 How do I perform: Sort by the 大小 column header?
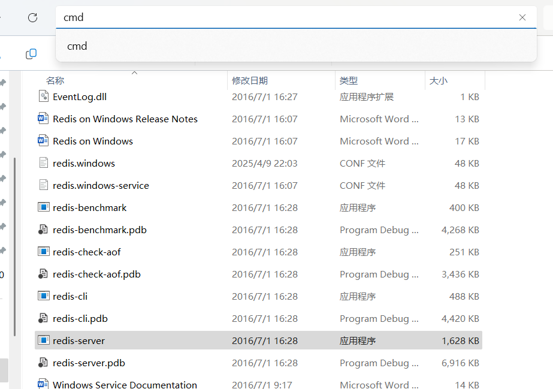tap(439, 80)
